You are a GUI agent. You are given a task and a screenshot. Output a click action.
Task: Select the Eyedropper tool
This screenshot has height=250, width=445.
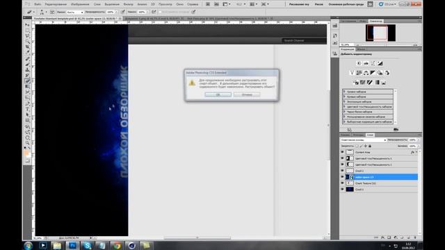click(28, 52)
